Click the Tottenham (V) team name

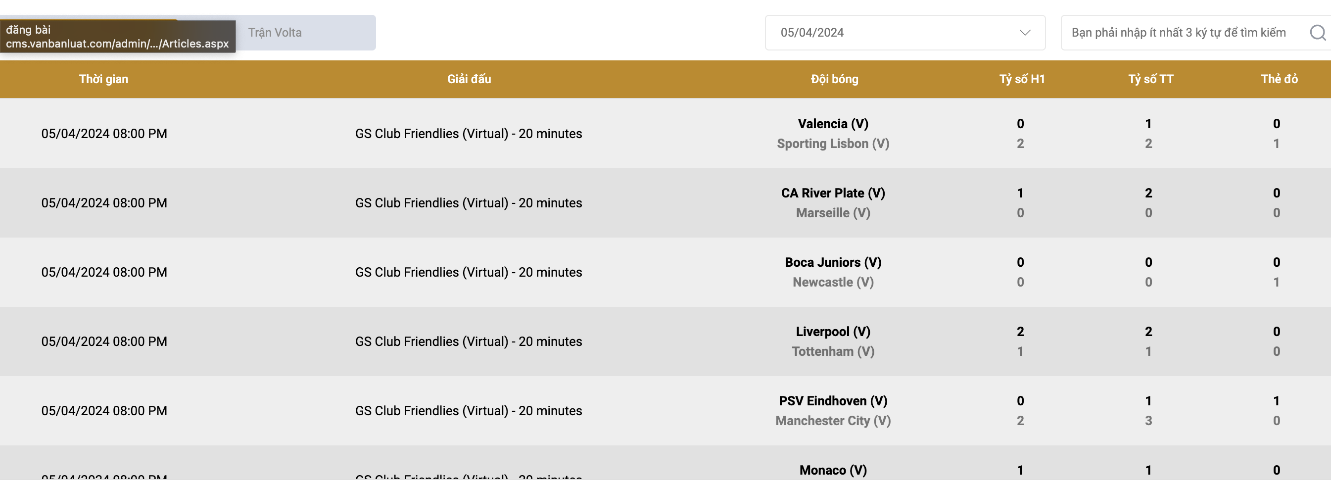[833, 351]
